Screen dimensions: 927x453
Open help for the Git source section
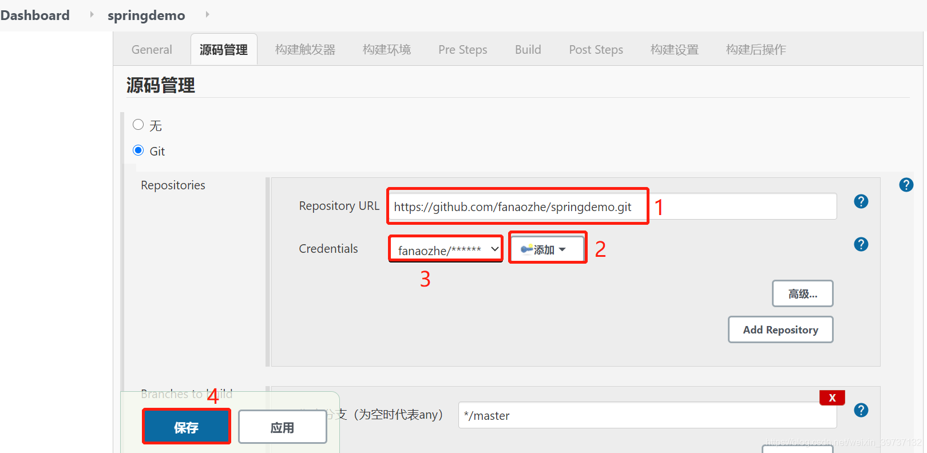click(906, 185)
